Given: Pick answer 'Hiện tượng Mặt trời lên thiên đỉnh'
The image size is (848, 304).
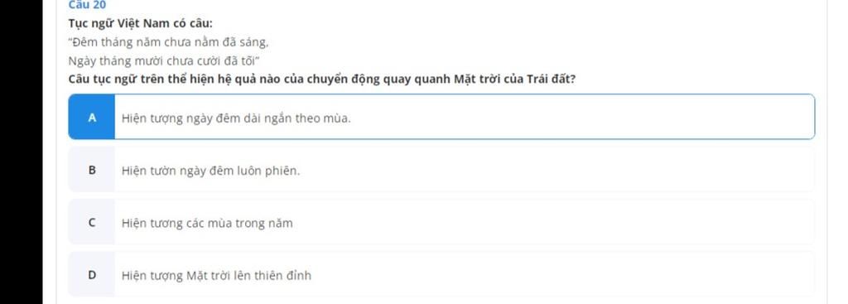Looking at the screenshot, I should (x=216, y=275).
